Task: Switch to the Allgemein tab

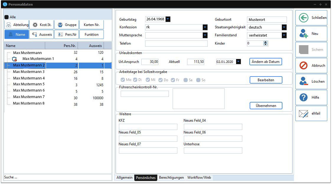Action: point(125,178)
